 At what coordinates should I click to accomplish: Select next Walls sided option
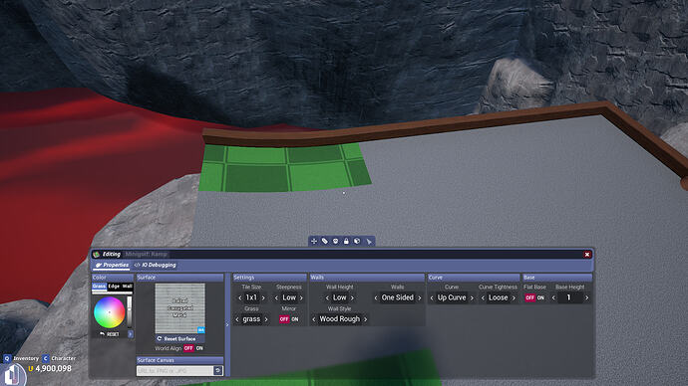tap(420, 297)
